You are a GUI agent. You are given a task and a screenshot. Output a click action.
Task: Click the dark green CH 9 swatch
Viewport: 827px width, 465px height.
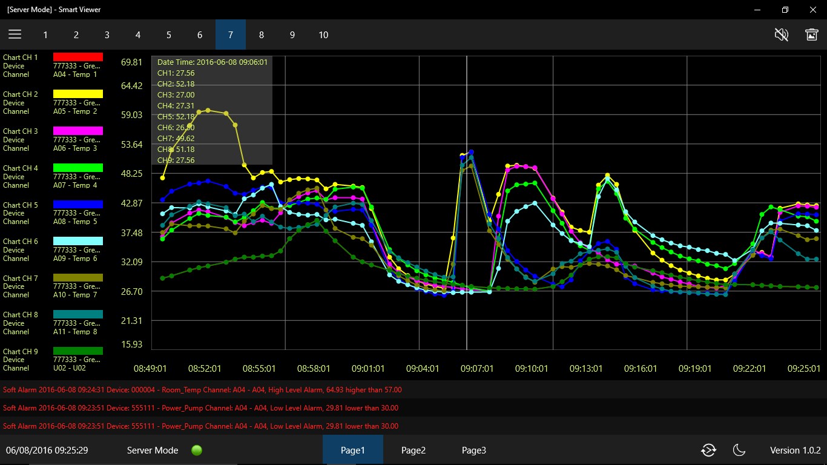78,351
